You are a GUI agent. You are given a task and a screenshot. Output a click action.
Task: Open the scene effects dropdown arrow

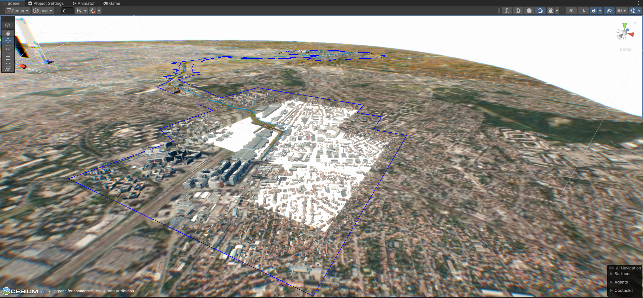(x=600, y=11)
